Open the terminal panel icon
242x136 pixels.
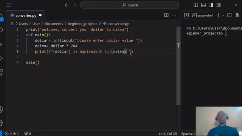[186, 15]
